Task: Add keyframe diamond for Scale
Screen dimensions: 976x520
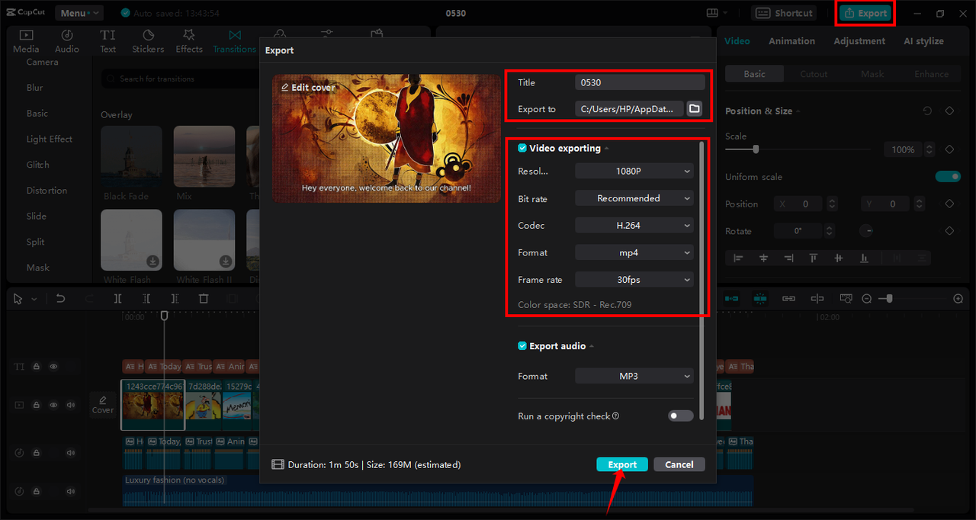Action: (949, 149)
